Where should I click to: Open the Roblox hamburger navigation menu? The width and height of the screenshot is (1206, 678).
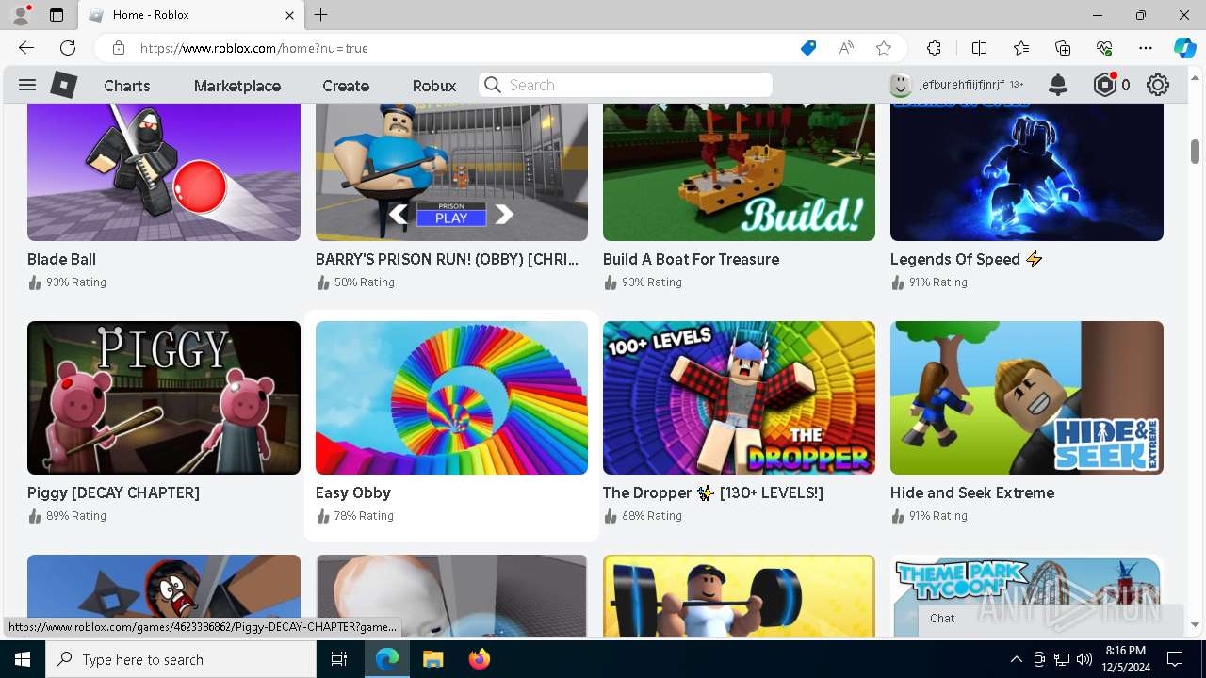point(27,86)
